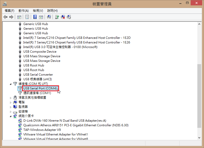204x148 pixels.
Task: Collapse the 網路介面卡 category
Action: coord(11,116)
